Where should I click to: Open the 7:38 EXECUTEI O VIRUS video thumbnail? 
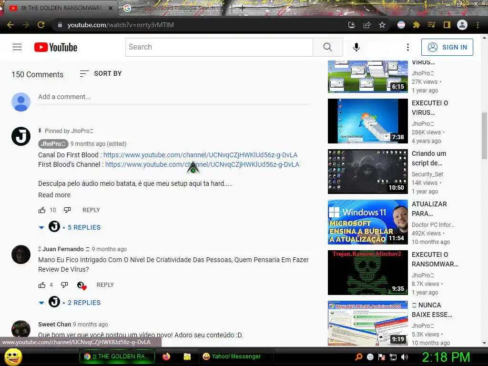(x=367, y=121)
